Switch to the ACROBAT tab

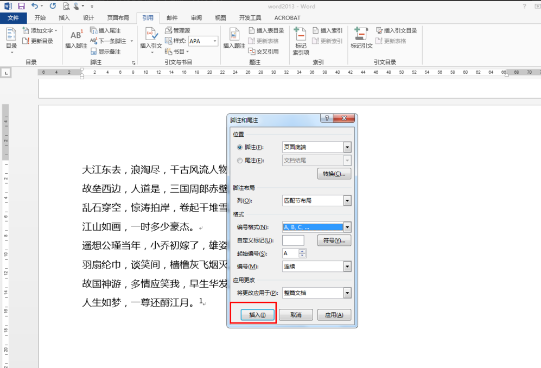(287, 18)
